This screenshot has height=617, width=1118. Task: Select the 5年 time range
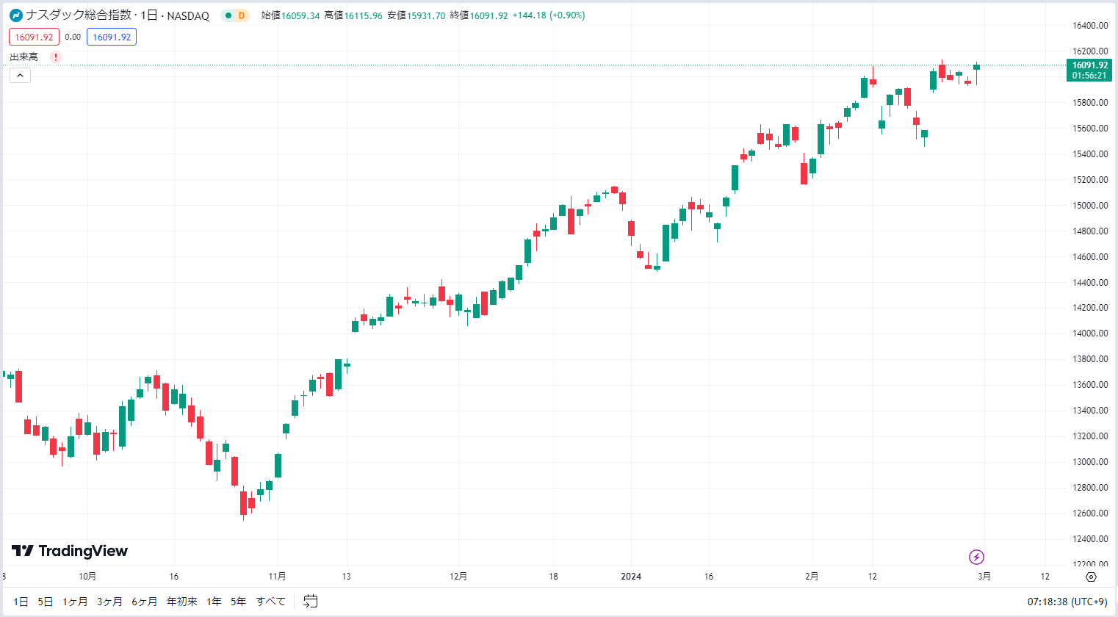238,602
